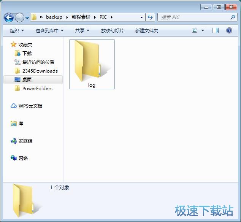Open the 组织 menu

pos(17,30)
